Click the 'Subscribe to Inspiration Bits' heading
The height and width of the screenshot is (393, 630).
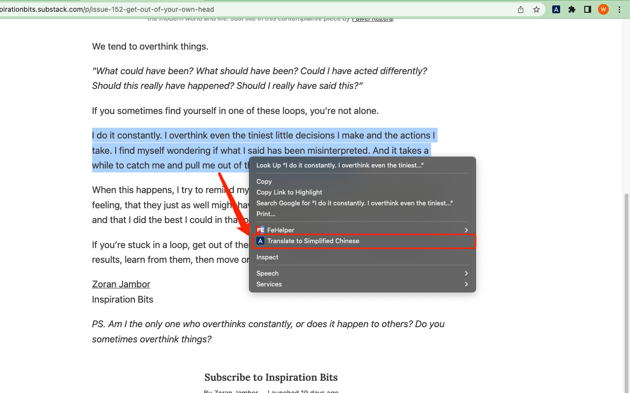pos(271,377)
